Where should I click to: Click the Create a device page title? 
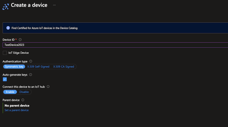(x=29, y=5)
